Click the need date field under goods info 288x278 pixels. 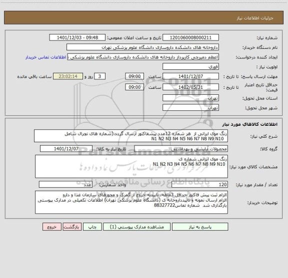66,149
